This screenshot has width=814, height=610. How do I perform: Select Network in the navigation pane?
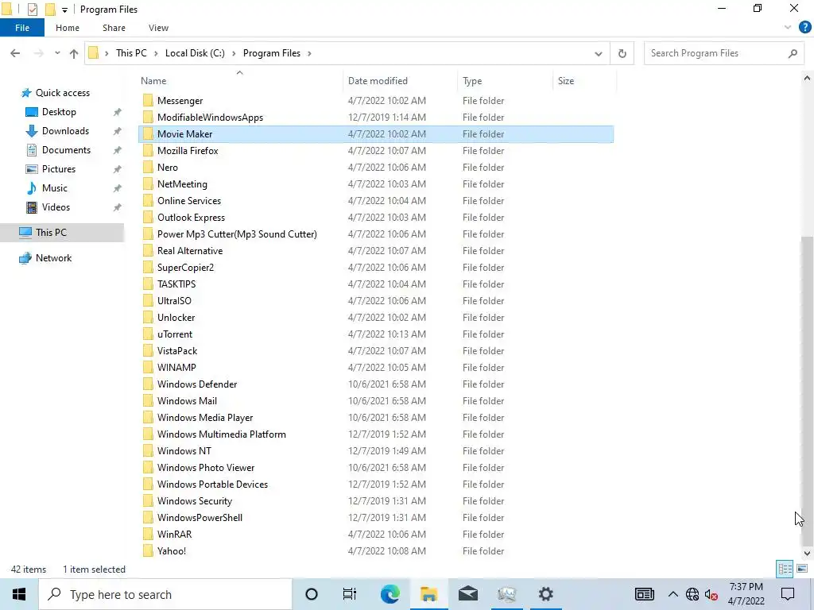coord(53,258)
